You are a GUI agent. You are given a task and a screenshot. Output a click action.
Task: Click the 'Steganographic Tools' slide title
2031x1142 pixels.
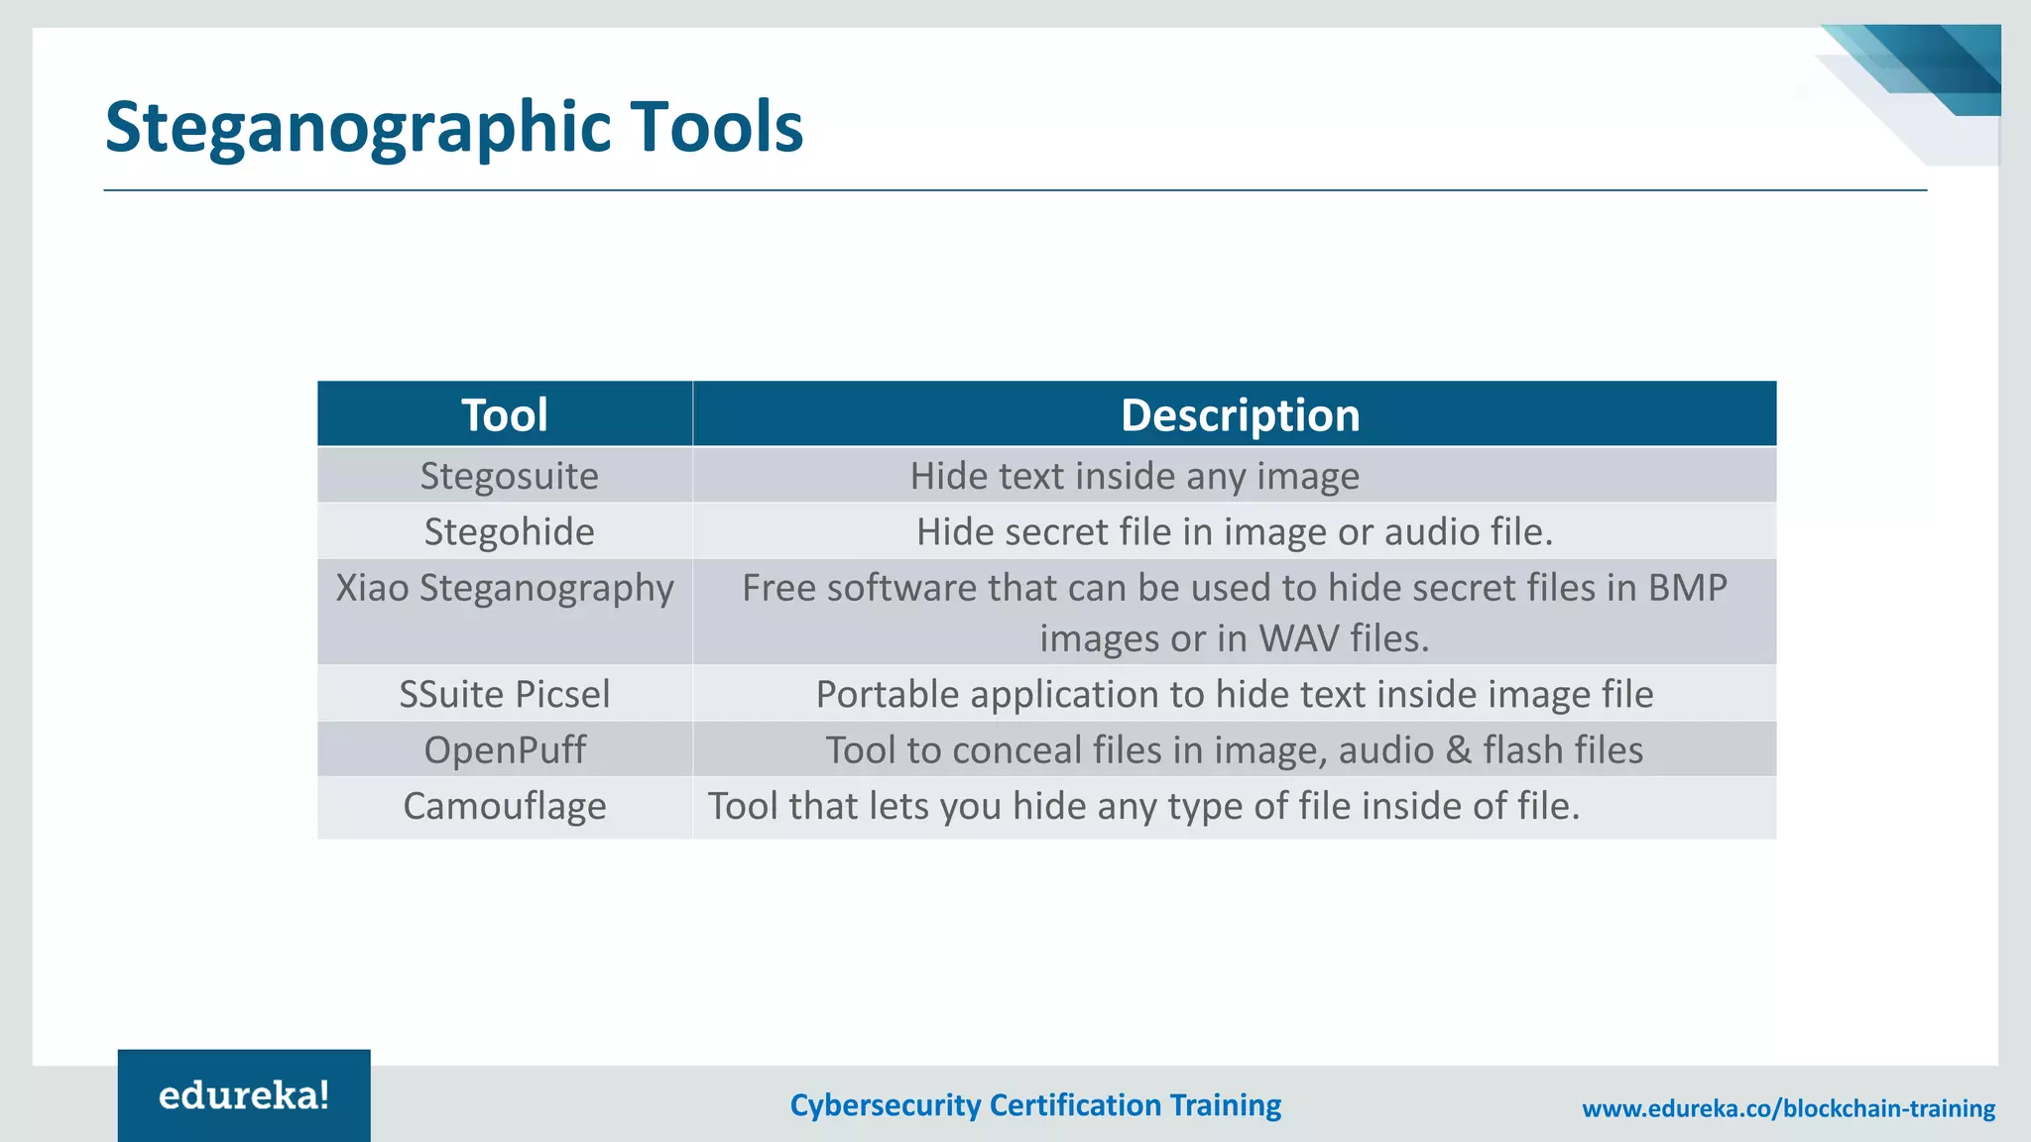(x=454, y=127)
